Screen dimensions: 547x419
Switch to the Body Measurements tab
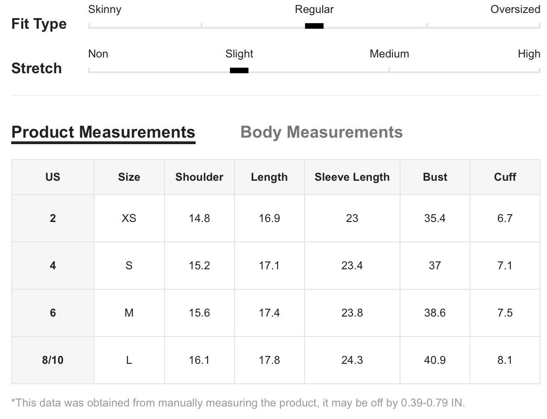[x=321, y=132]
